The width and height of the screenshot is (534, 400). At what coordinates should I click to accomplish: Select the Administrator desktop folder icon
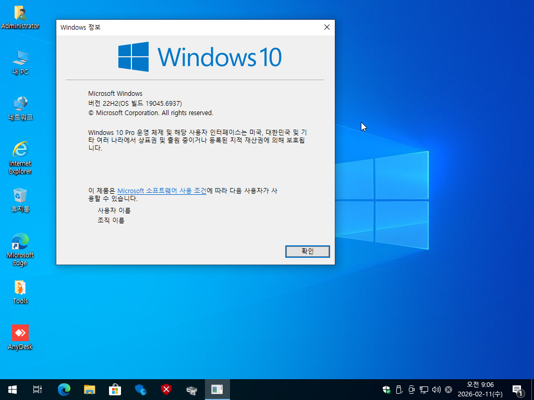point(20,17)
